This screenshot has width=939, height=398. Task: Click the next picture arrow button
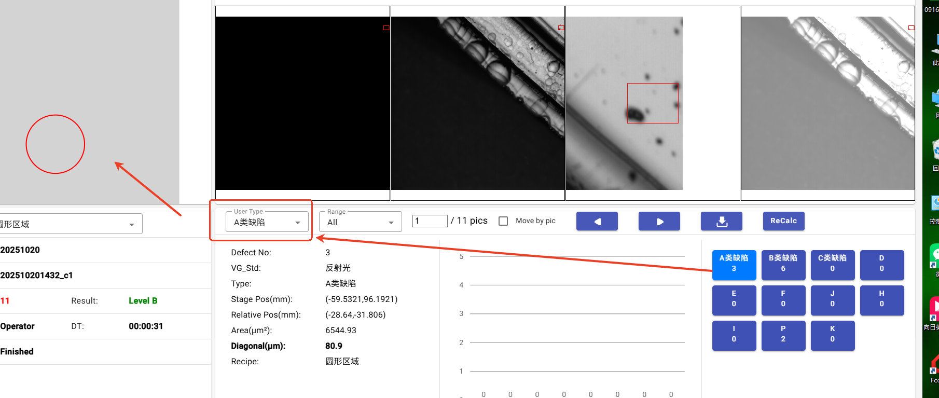pyautogui.click(x=659, y=221)
